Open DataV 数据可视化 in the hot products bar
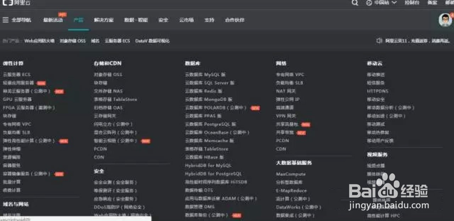The height and width of the screenshot is (221, 454). 152,41
